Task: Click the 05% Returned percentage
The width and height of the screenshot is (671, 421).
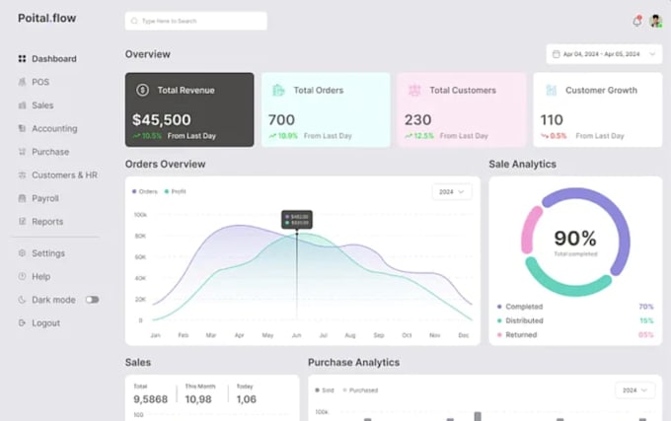Action: [x=646, y=334]
